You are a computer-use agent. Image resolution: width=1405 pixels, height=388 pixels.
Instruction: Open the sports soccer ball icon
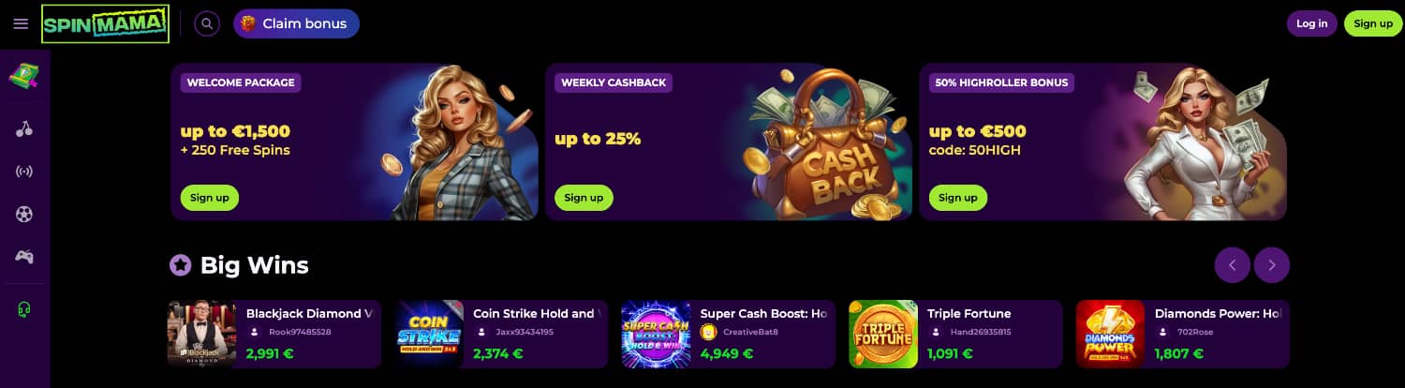point(24,214)
